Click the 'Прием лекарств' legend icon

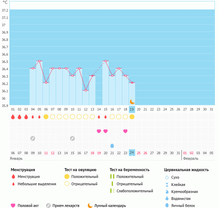point(48,206)
